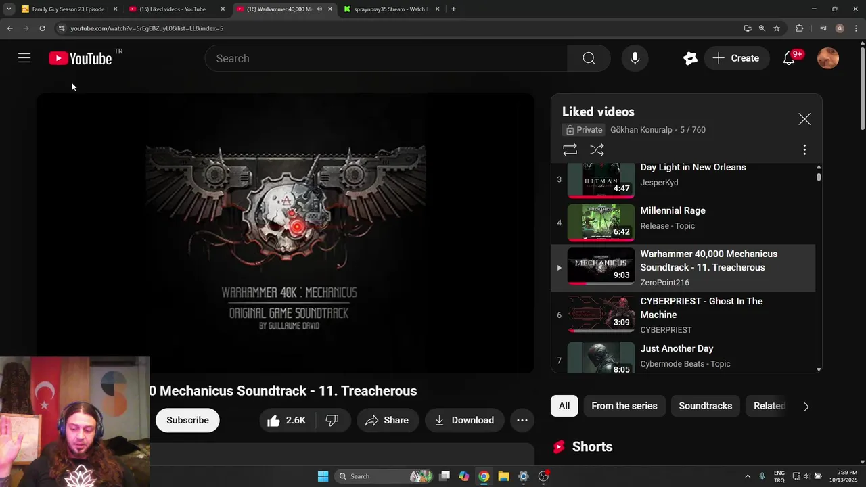The width and height of the screenshot is (866, 487).
Task: Subscribe to the channel
Action: click(x=187, y=420)
